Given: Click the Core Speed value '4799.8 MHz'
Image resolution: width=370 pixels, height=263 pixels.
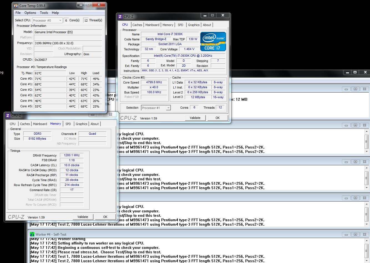Looking at the screenshot, I should [154, 82].
